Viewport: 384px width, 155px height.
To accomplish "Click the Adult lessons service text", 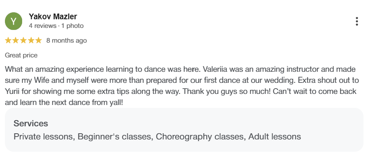I will click(x=274, y=137).
